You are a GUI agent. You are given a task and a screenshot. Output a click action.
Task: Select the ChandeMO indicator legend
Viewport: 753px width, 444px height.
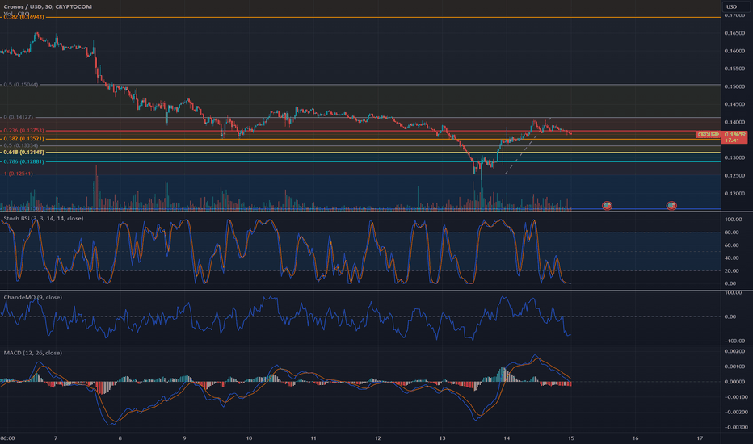[x=32, y=298]
